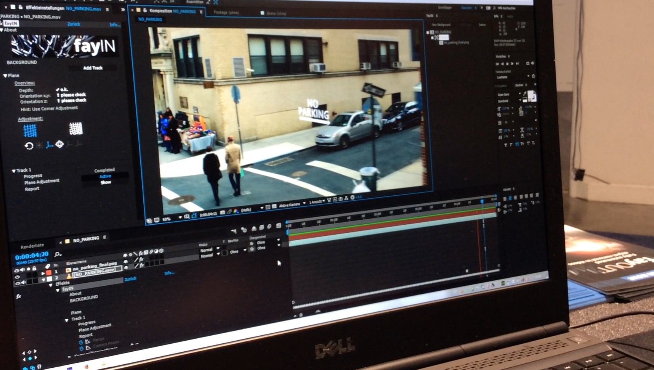The width and height of the screenshot is (654, 370).
Task: Toggle the effects panel lock icon
Action: pos(21,7)
